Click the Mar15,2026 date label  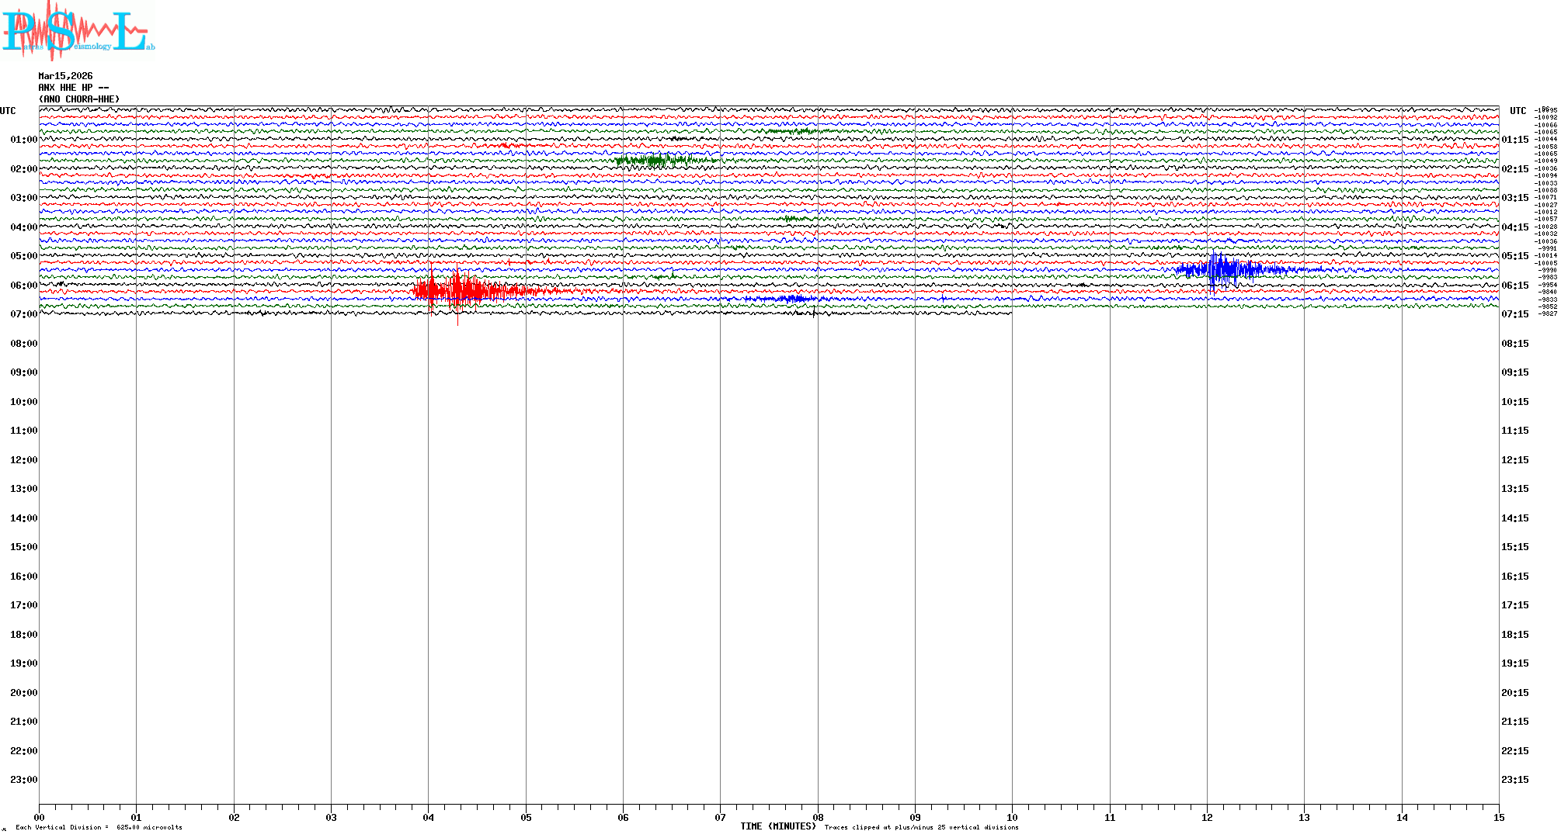click(65, 76)
